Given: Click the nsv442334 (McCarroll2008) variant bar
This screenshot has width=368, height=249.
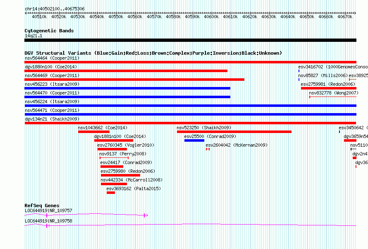Looking at the screenshot, I should click(114, 184).
